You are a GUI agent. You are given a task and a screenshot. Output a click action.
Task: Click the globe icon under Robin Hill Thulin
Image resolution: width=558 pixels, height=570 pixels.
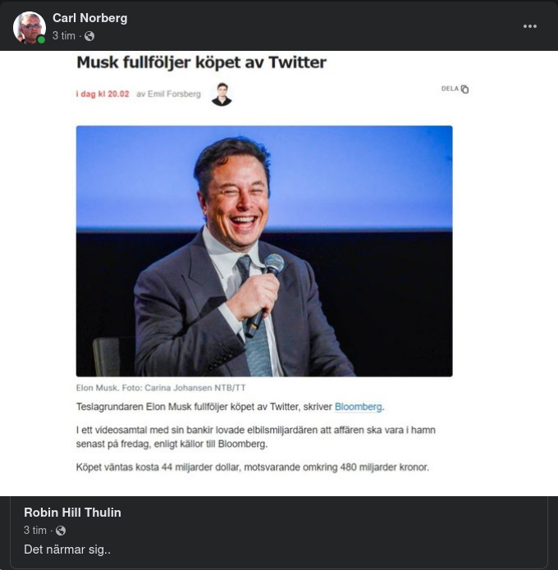pos(61,531)
